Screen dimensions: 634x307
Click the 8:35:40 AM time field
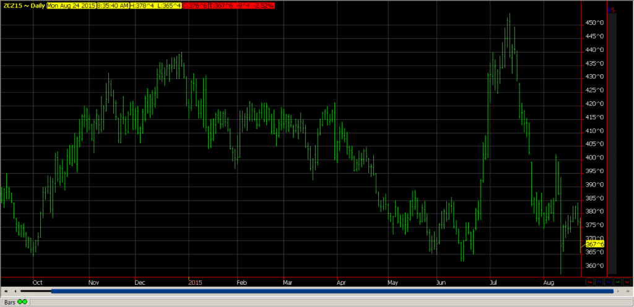[112, 6]
